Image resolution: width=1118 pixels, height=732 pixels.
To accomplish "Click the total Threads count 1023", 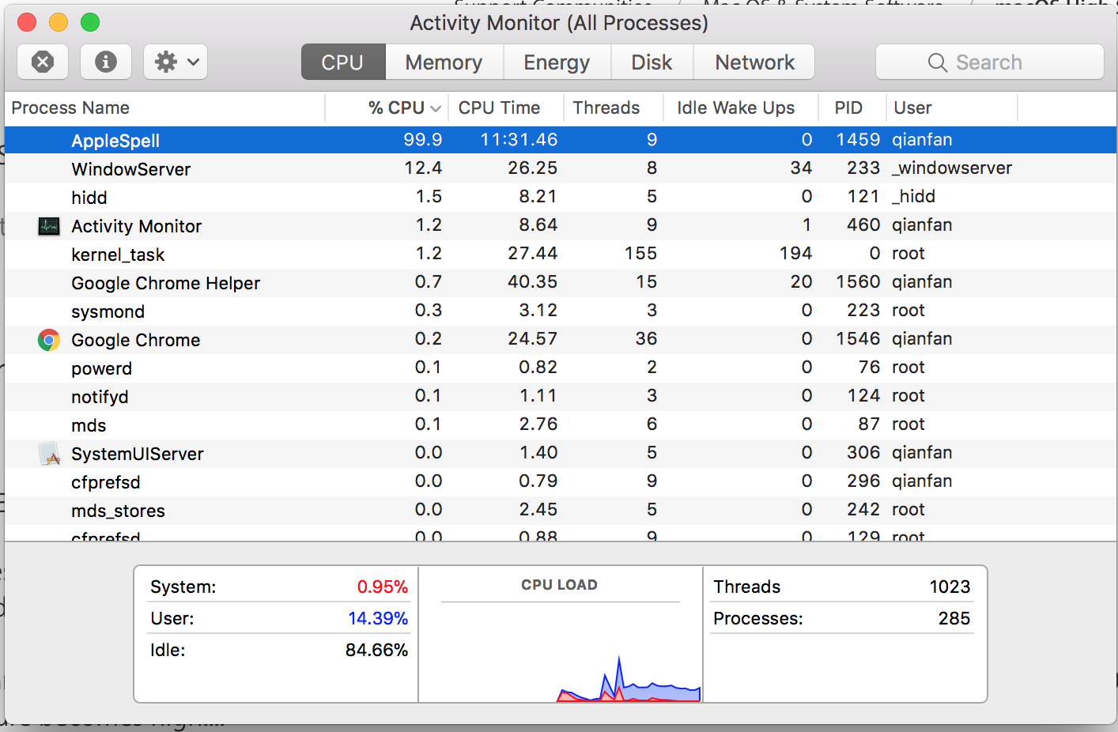I will tap(950, 587).
